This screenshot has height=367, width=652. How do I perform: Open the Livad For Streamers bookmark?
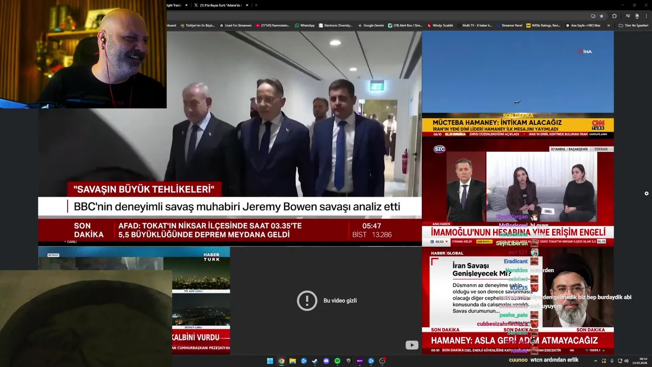(235, 25)
